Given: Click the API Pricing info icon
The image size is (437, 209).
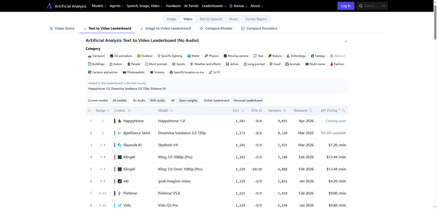Looking at the screenshot, I should [339, 110].
